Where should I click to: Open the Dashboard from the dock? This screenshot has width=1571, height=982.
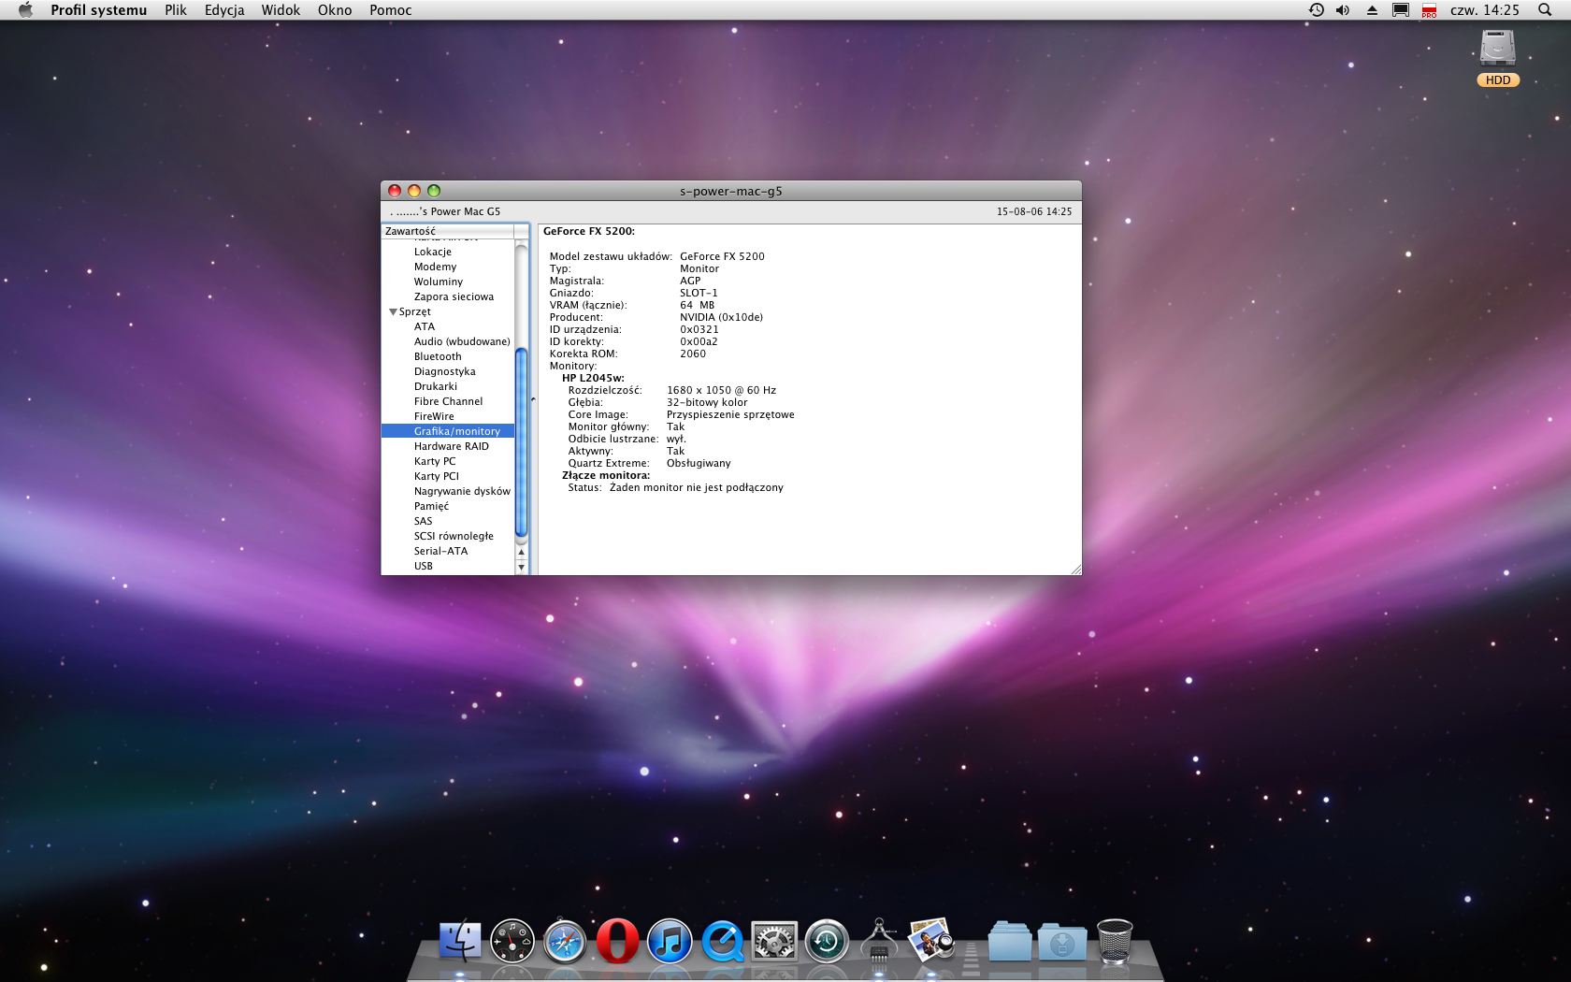click(x=512, y=941)
